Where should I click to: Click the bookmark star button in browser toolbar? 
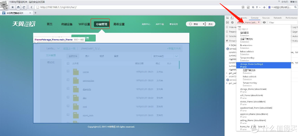[x=13, y=7]
